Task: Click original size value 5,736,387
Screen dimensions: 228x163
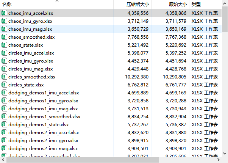Action: [176, 125]
